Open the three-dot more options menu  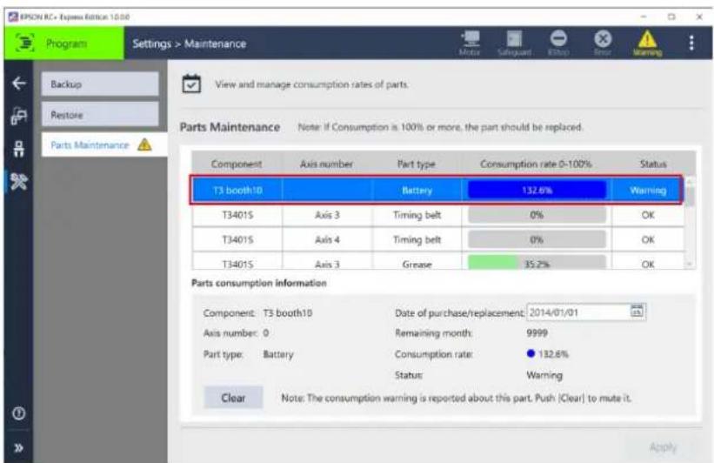pos(691,43)
